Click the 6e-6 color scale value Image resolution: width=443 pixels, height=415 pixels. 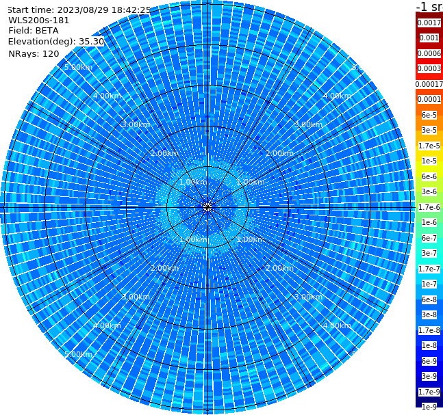(x=429, y=176)
